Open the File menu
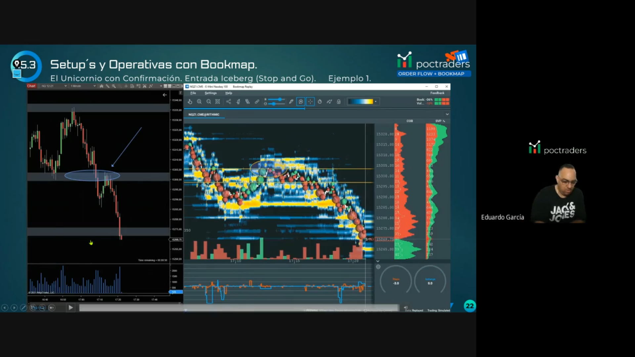Image resolution: width=635 pixels, height=357 pixels. pyautogui.click(x=193, y=93)
